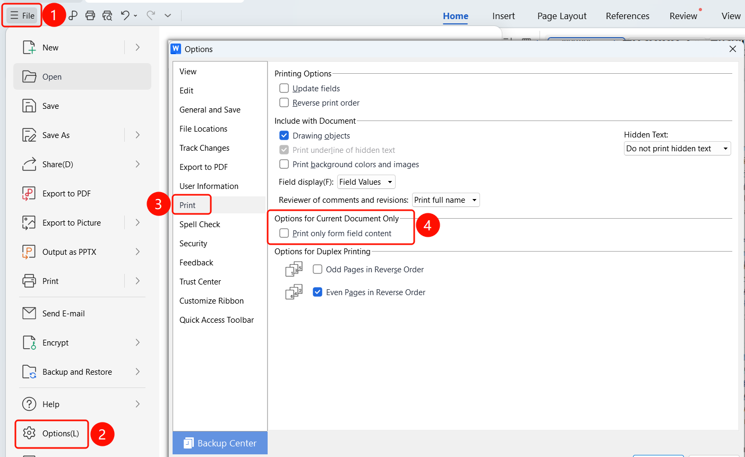This screenshot has height=457, width=745.
Task: Click the Backup and Restore icon
Action: tap(29, 372)
